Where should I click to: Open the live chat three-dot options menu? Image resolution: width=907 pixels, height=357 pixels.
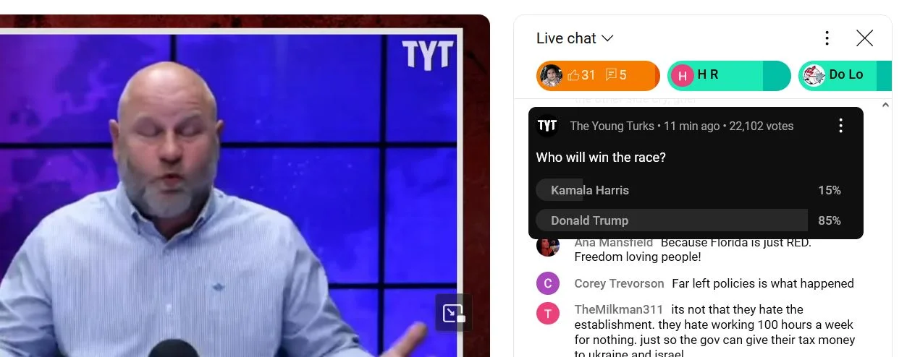(827, 38)
